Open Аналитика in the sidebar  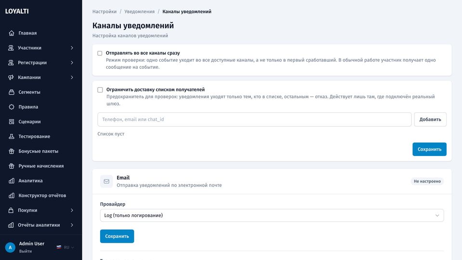(41, 181)
